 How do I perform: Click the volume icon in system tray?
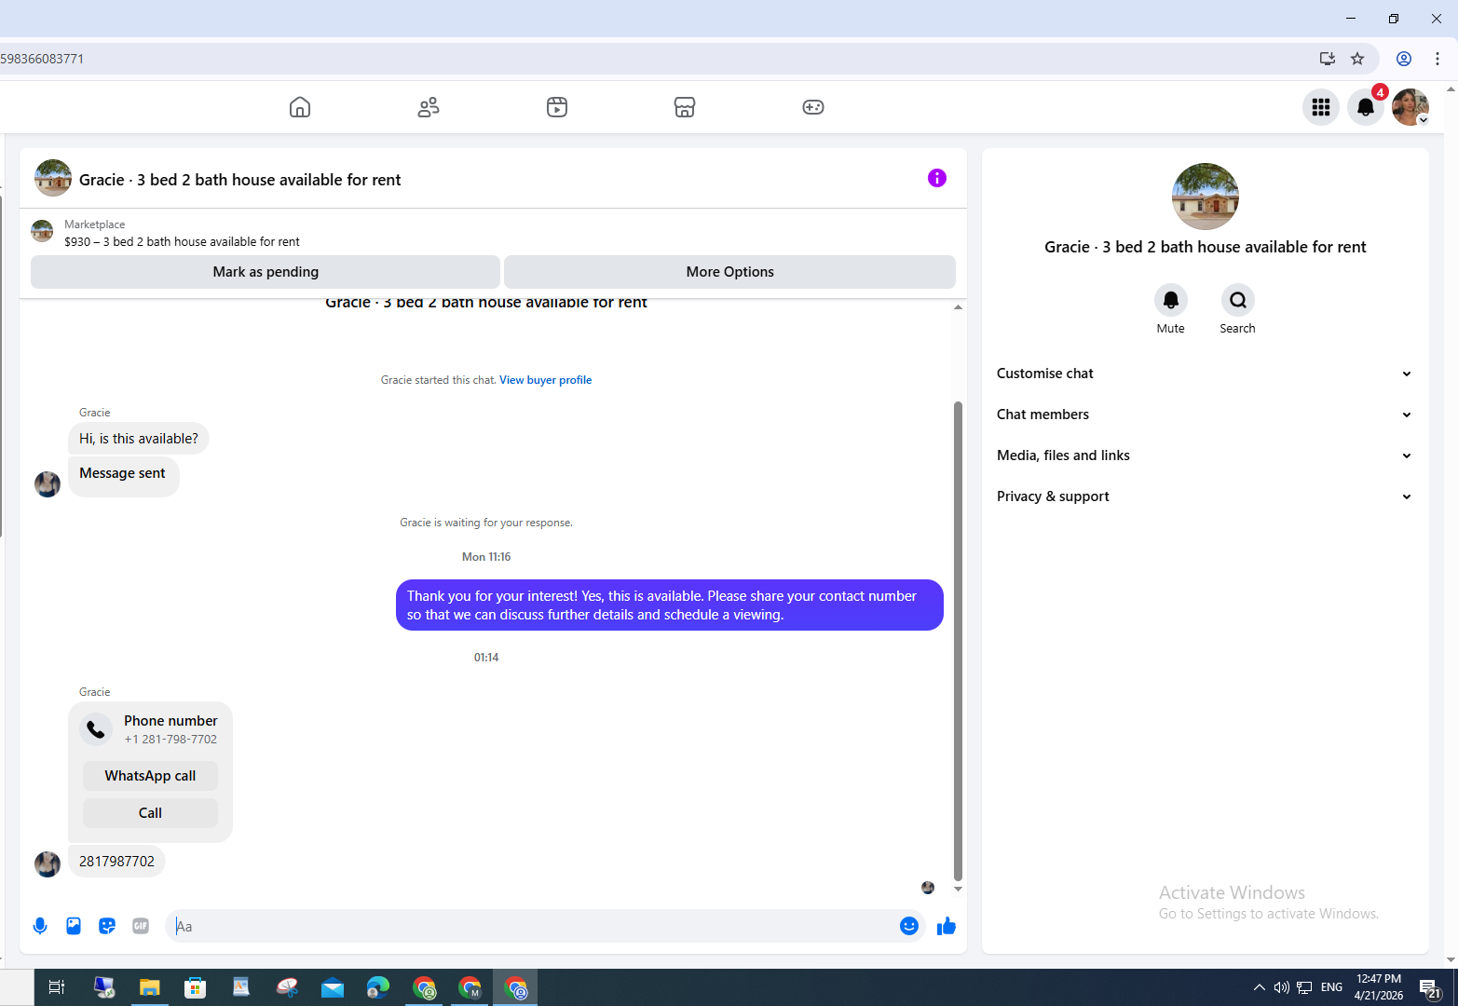1282,987
